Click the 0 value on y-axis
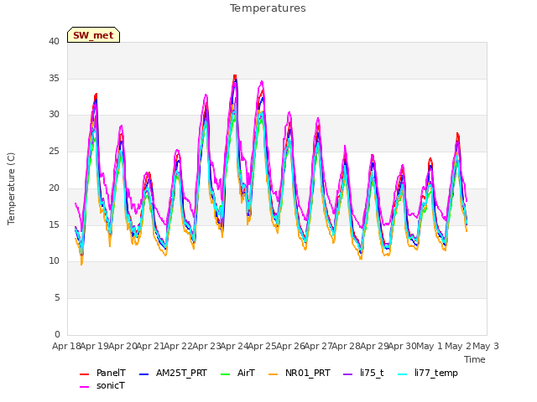The image size is (537, 402). (57, 334)
